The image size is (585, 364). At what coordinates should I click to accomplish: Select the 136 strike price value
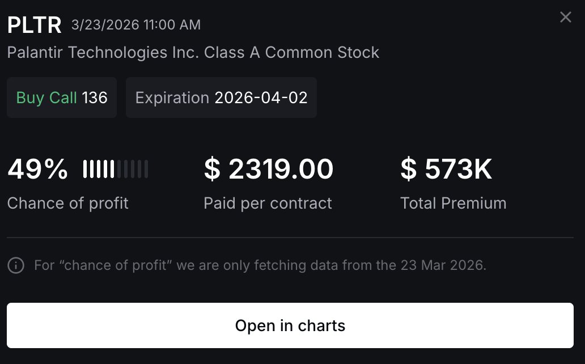[95, 98]
